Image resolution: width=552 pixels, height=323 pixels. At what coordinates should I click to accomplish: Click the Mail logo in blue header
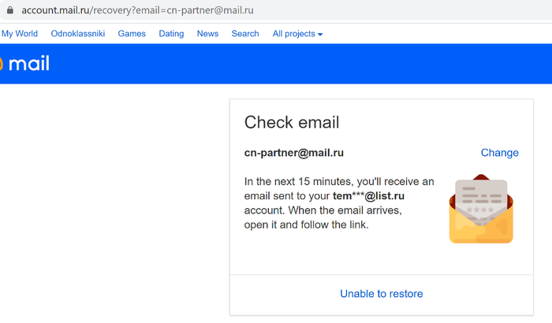click(x=29, y=64)
